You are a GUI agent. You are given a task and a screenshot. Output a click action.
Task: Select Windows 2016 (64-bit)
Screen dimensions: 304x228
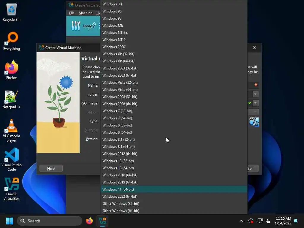[174, 175]
